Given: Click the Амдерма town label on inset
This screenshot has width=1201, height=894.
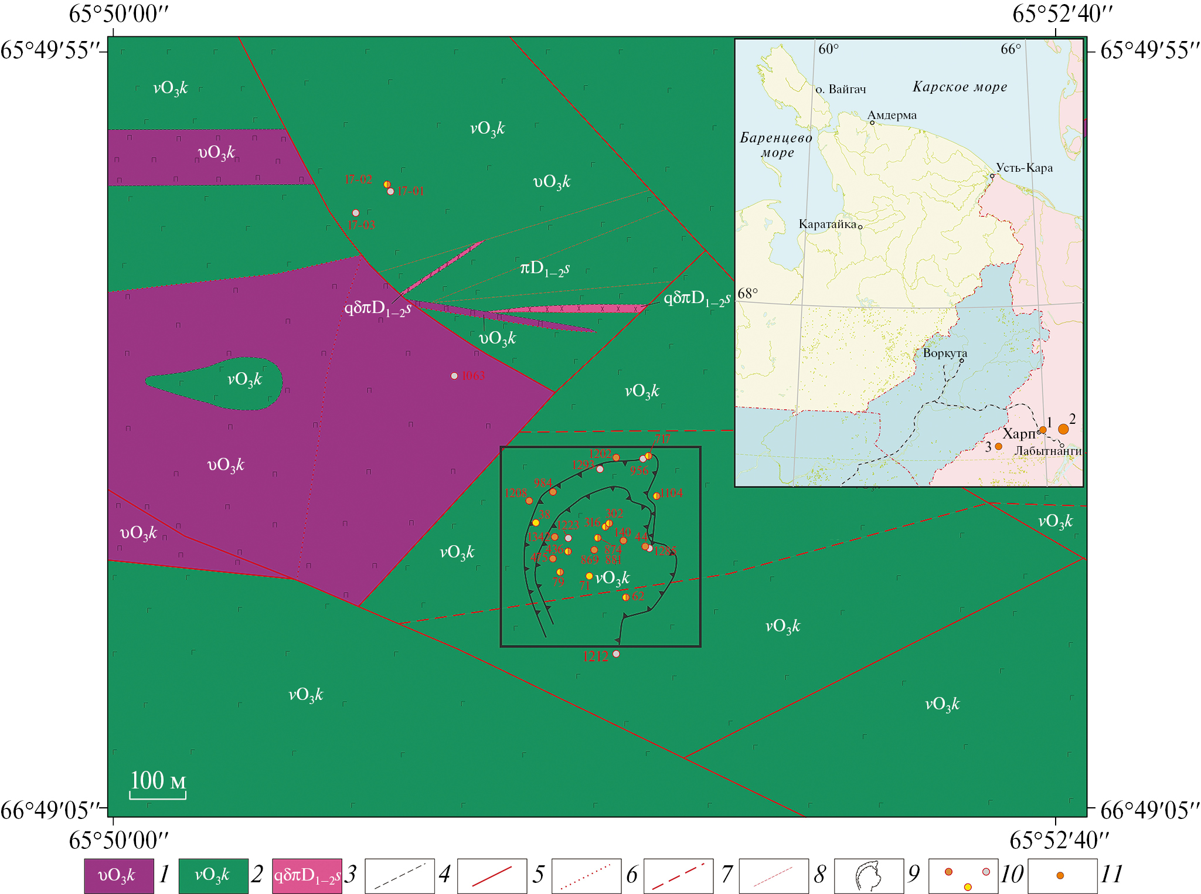Looking at the screenshot, I should [892, 115].
